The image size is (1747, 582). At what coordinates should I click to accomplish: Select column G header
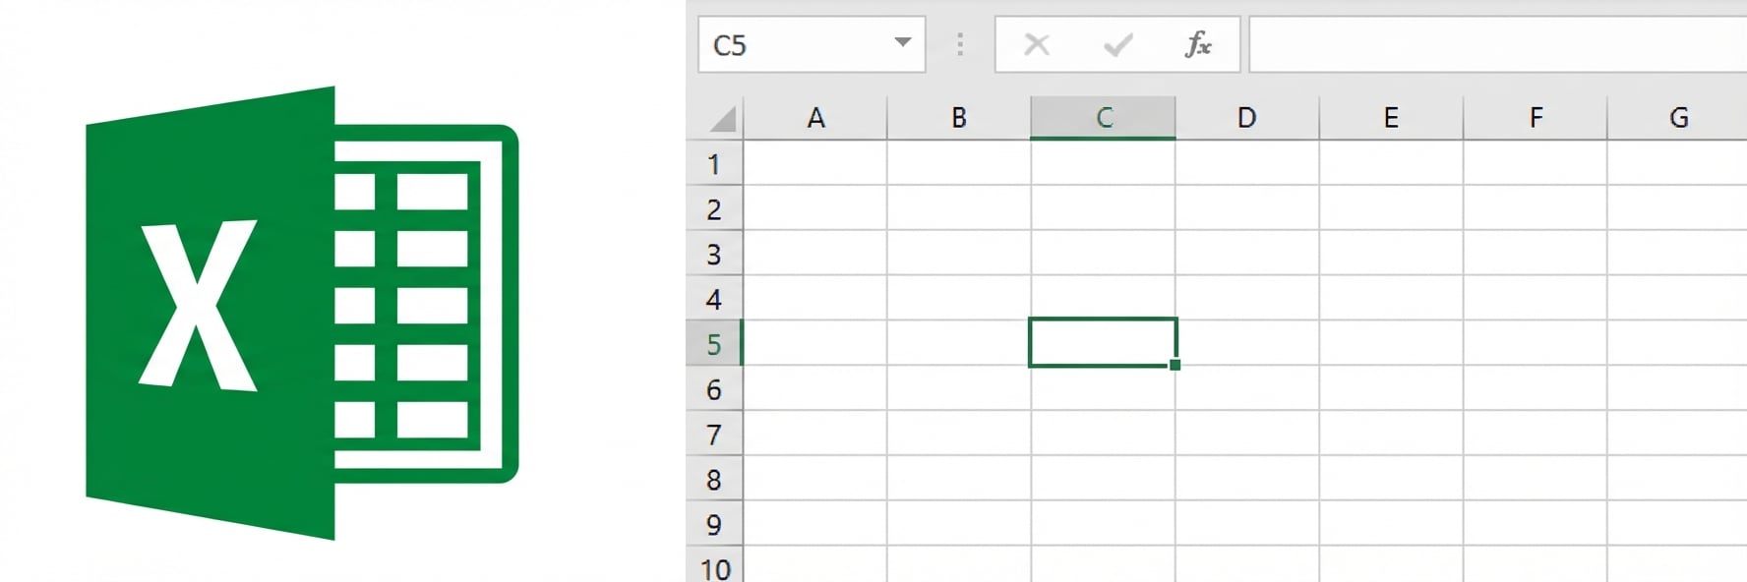coord(1677,116)
